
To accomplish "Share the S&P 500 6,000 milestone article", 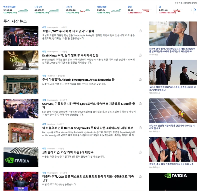I will 140,103.
